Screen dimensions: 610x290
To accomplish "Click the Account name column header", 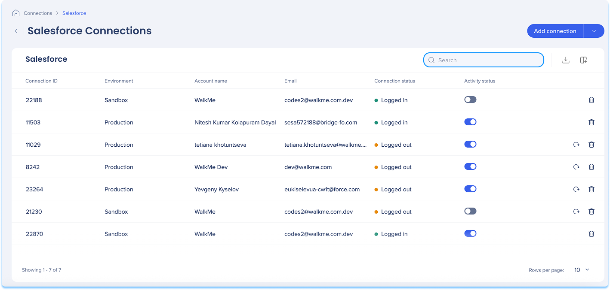I will pos(211,81).
